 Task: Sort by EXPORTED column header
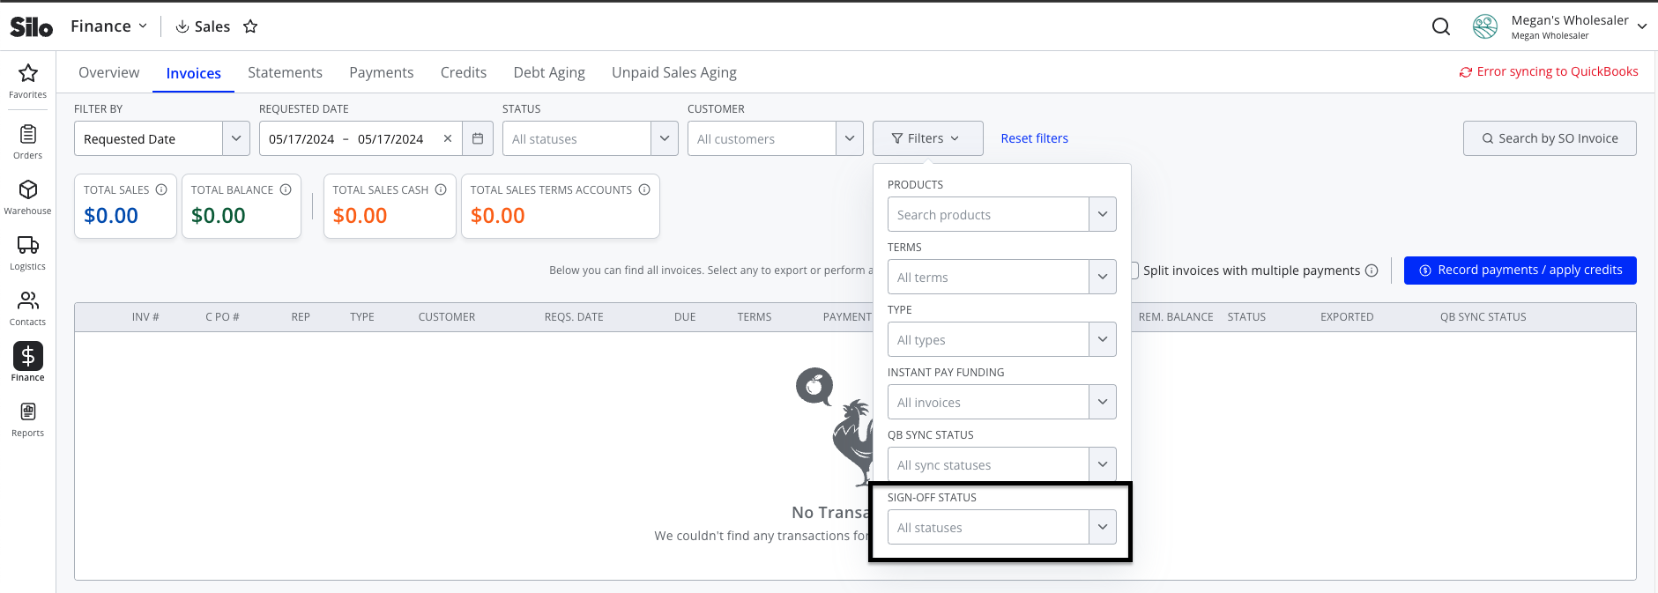click(1347, 317)
